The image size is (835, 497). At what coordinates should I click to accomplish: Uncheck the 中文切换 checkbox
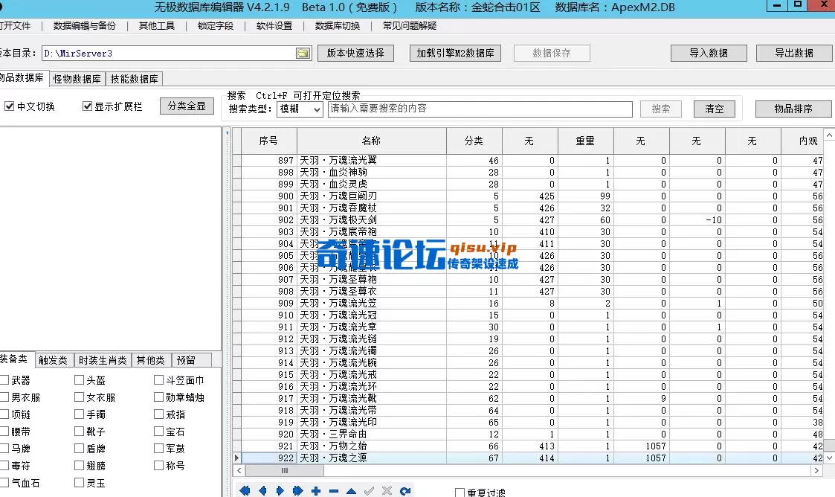9,105
